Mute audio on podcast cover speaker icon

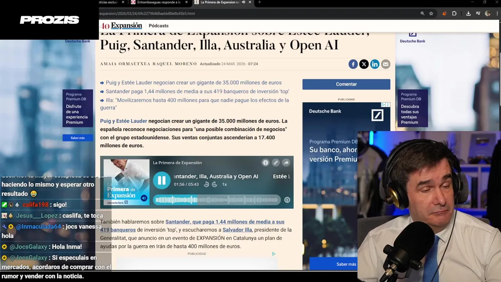(144, 198)
